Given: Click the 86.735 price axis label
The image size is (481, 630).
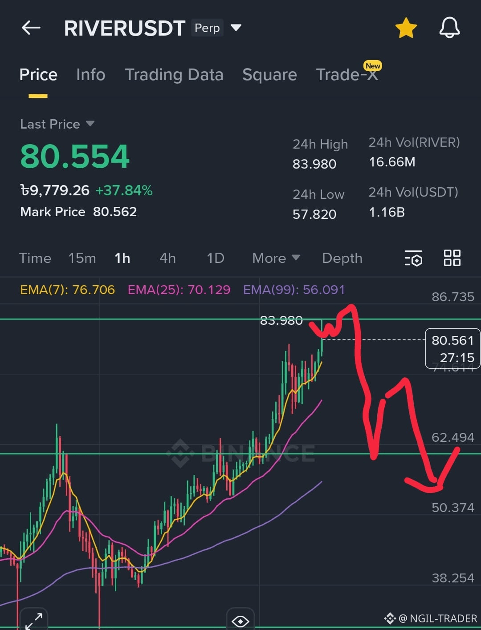Looking at the screenshot, I should pos(453,297).
